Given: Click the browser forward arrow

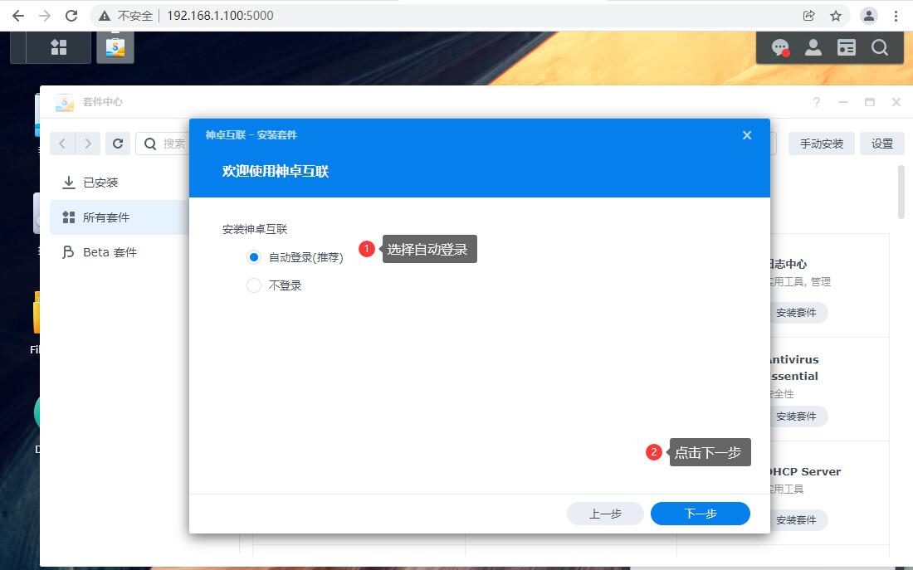Looking at the screenshot, I should coord(45,16).
